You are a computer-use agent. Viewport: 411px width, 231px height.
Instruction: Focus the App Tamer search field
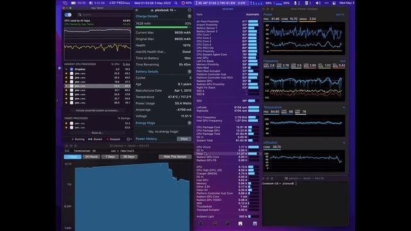pyautogui.click(x=105, y=15)
